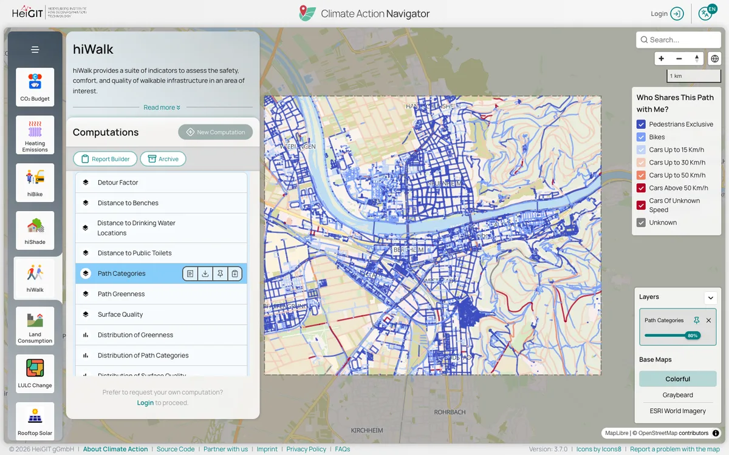This screenshot has width=729, height=455.
Task: Click the Climate Action Navigator logo
Action: pyautogui.click(x=364, y=13)
